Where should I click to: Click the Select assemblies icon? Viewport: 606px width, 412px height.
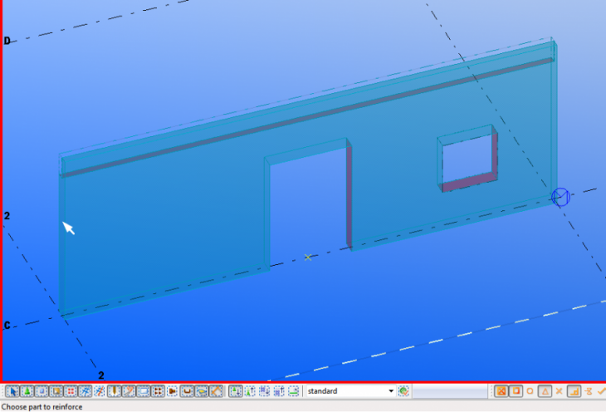click(x=264, y=391)
